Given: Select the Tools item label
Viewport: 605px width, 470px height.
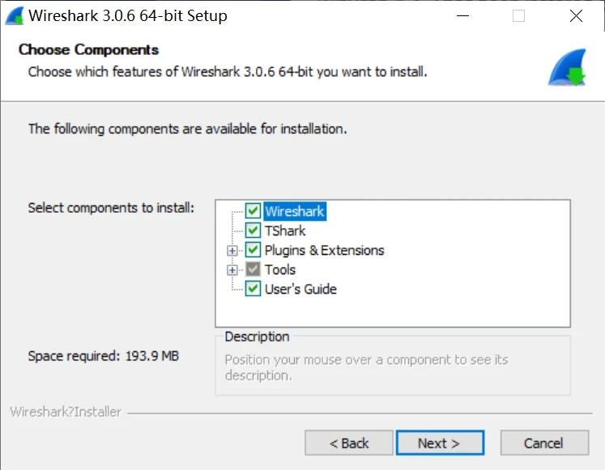Looking at the screenshot, I should click(x=280, y=269).
